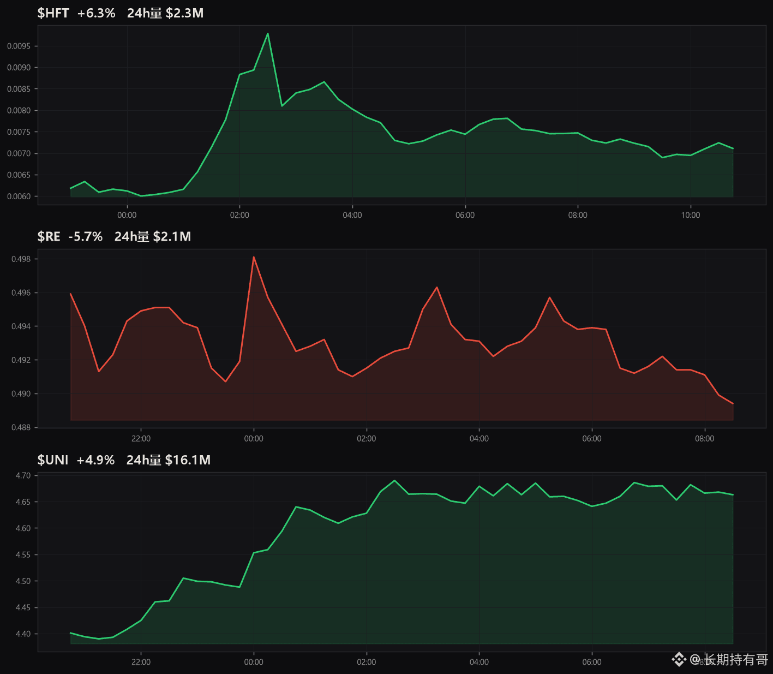This screenshot has height=674, width=773.
Task: Click the +6.3% change next to $HFT
Action: 97,13
